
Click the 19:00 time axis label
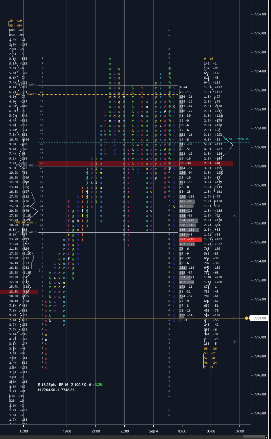(67, 431)
